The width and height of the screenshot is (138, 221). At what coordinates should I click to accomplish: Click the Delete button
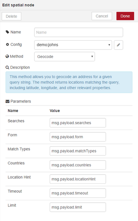pyautogui.click(x=11, y=16)
